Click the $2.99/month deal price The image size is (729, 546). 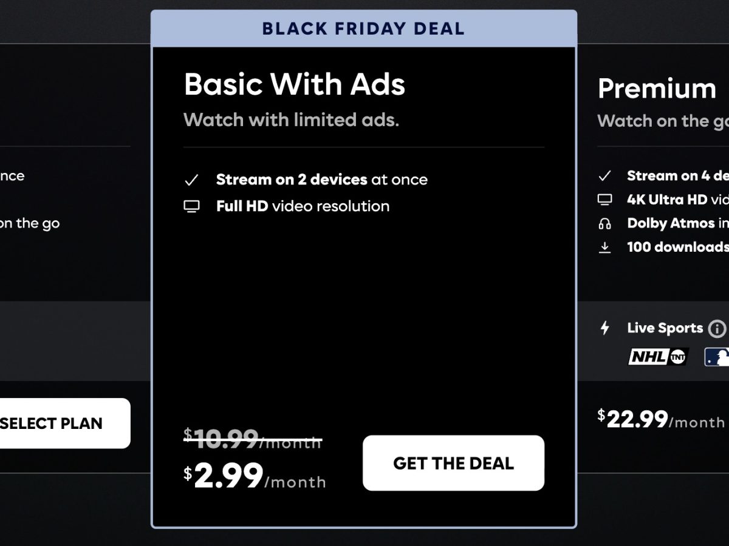click(x=255, y=477)
